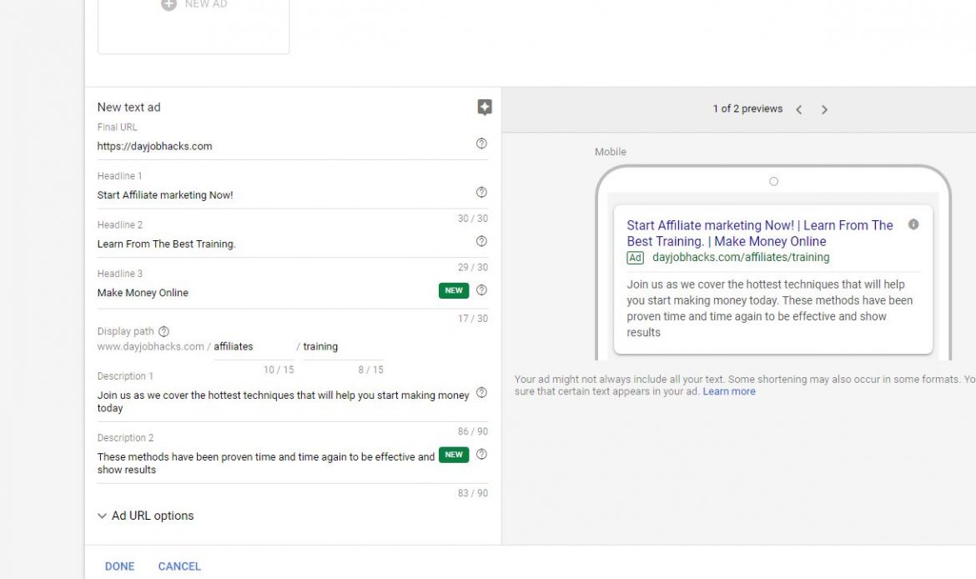
Task: Click the '30 / 30' character counter
Action: (x=472, y=219)
